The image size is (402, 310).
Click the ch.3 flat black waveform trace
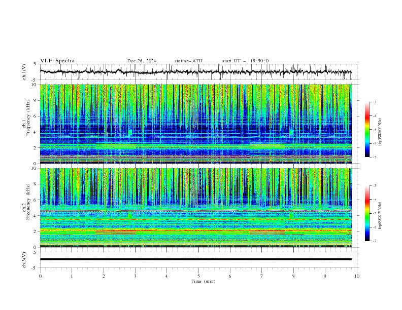[195, 259]
